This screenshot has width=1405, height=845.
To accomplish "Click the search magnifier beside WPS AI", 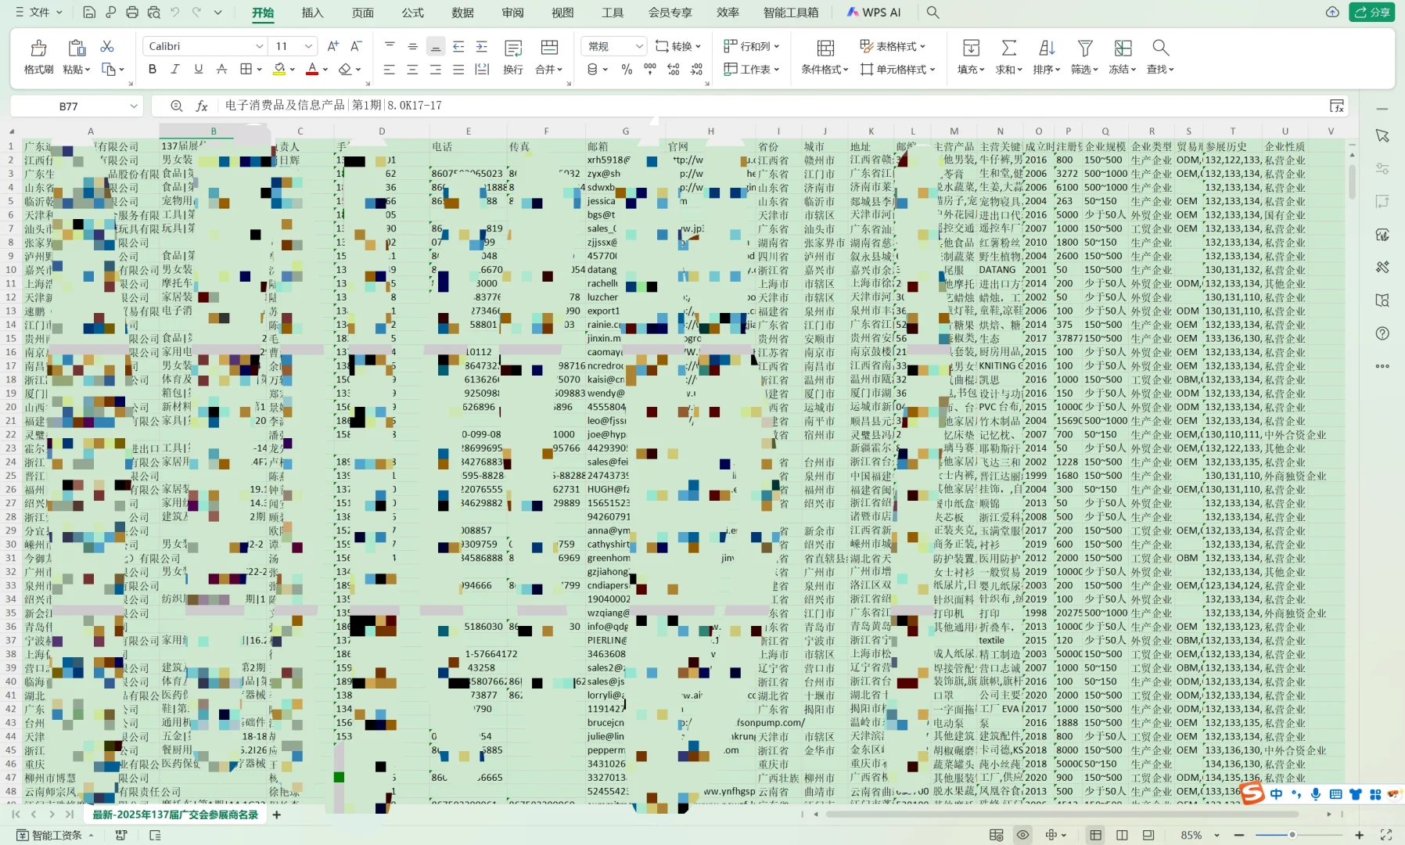I will click(x=932, y=13).
